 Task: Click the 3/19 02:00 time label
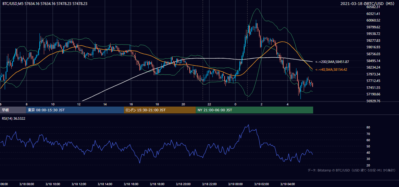[x=261, y=184]
